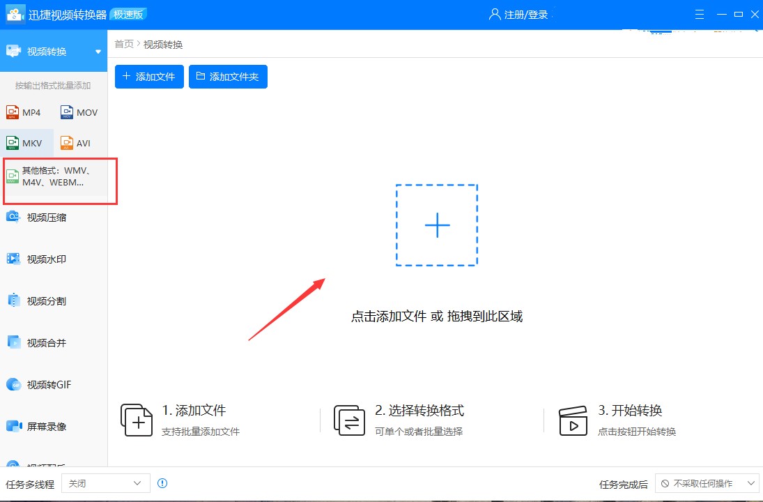Select the AVI output format icon
The height and width of the screenshot is (502, 763).
pyautogui.click(x=78, y=142)
